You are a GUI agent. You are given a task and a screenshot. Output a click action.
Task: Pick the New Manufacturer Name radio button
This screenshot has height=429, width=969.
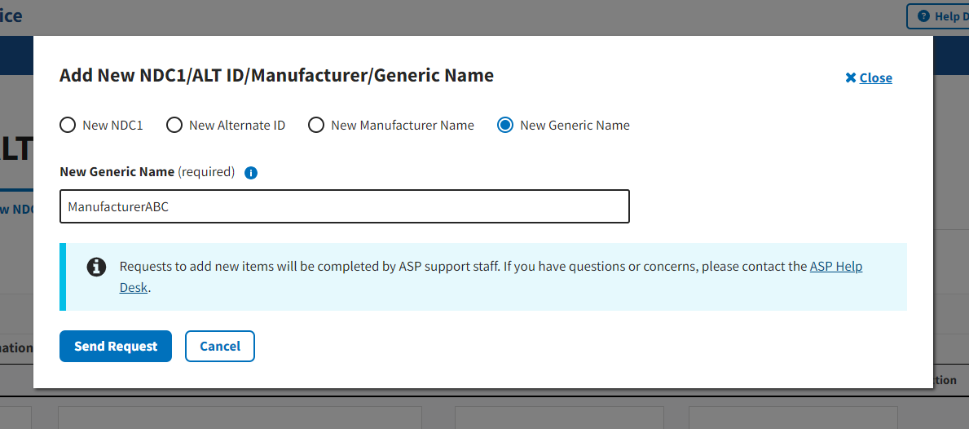[316, 126]
